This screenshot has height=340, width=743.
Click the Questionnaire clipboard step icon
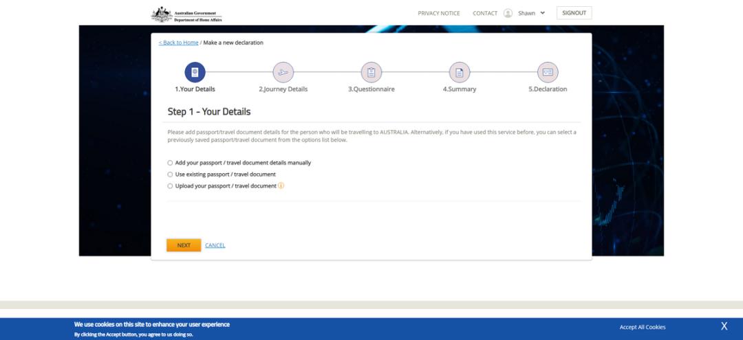pyautogui.click(x=371, y=72)
